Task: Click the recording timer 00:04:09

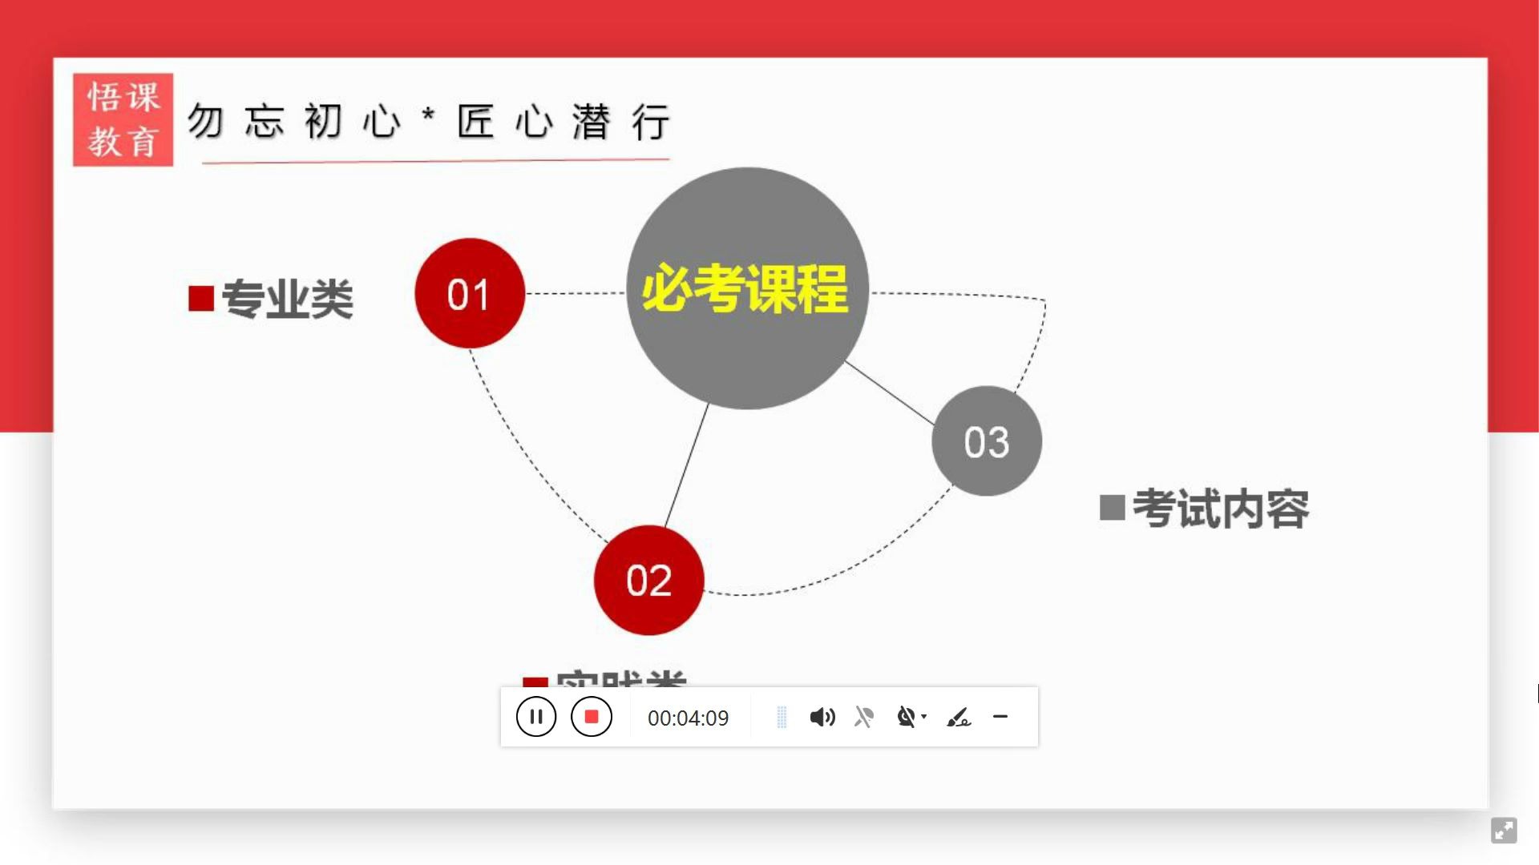Action: (688, 718)
